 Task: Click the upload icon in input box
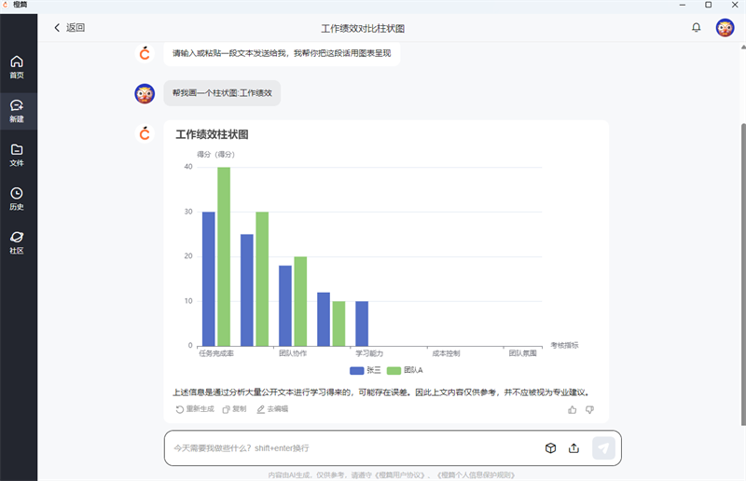point(573,448)
